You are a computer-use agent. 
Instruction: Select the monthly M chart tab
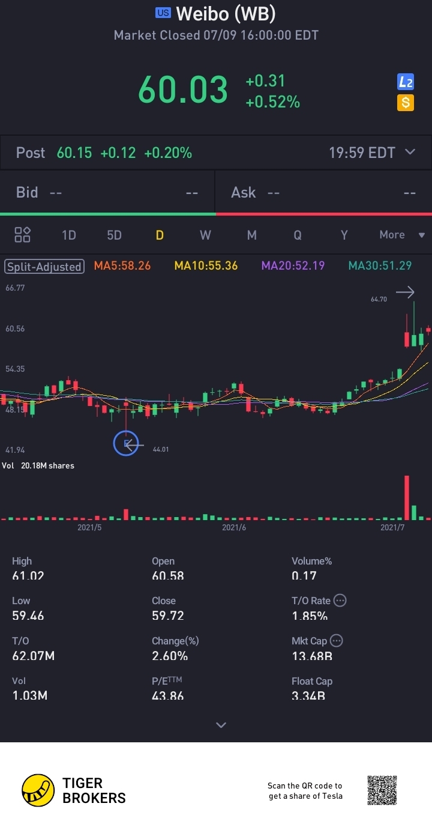(251, 235)
